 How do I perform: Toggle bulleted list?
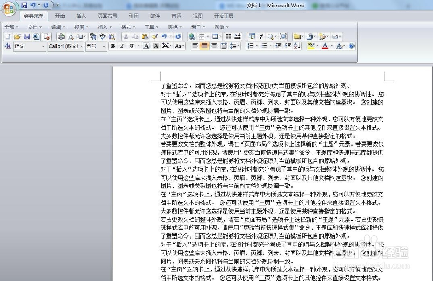point(264,46)
